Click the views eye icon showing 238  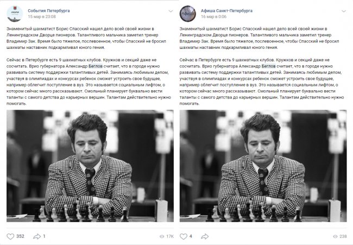[335, 236]
